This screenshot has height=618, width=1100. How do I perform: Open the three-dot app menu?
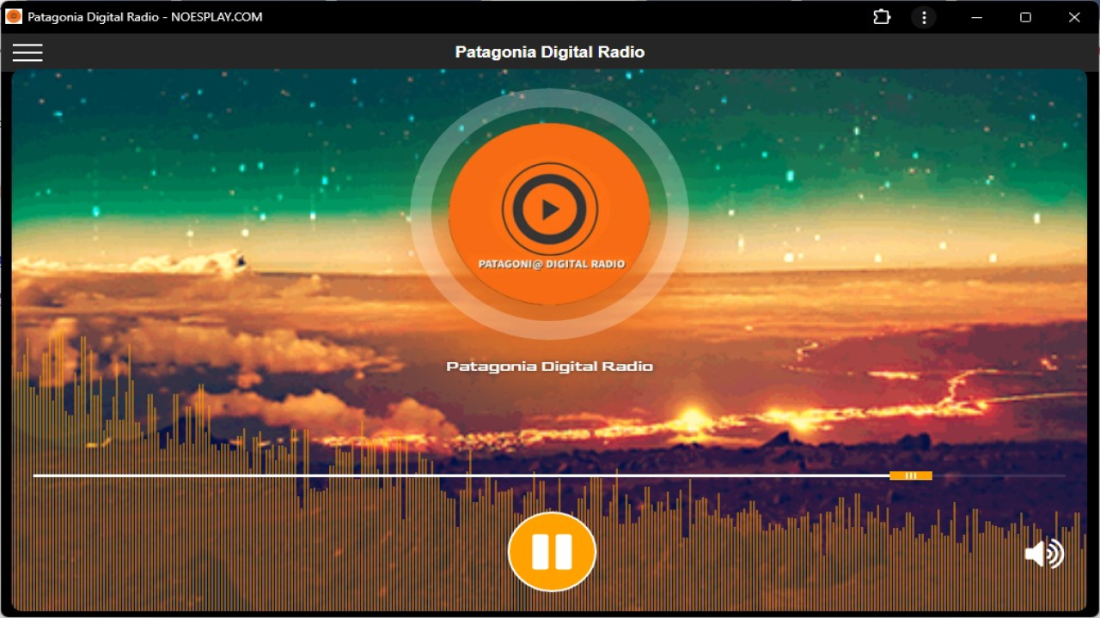(924, 17)
